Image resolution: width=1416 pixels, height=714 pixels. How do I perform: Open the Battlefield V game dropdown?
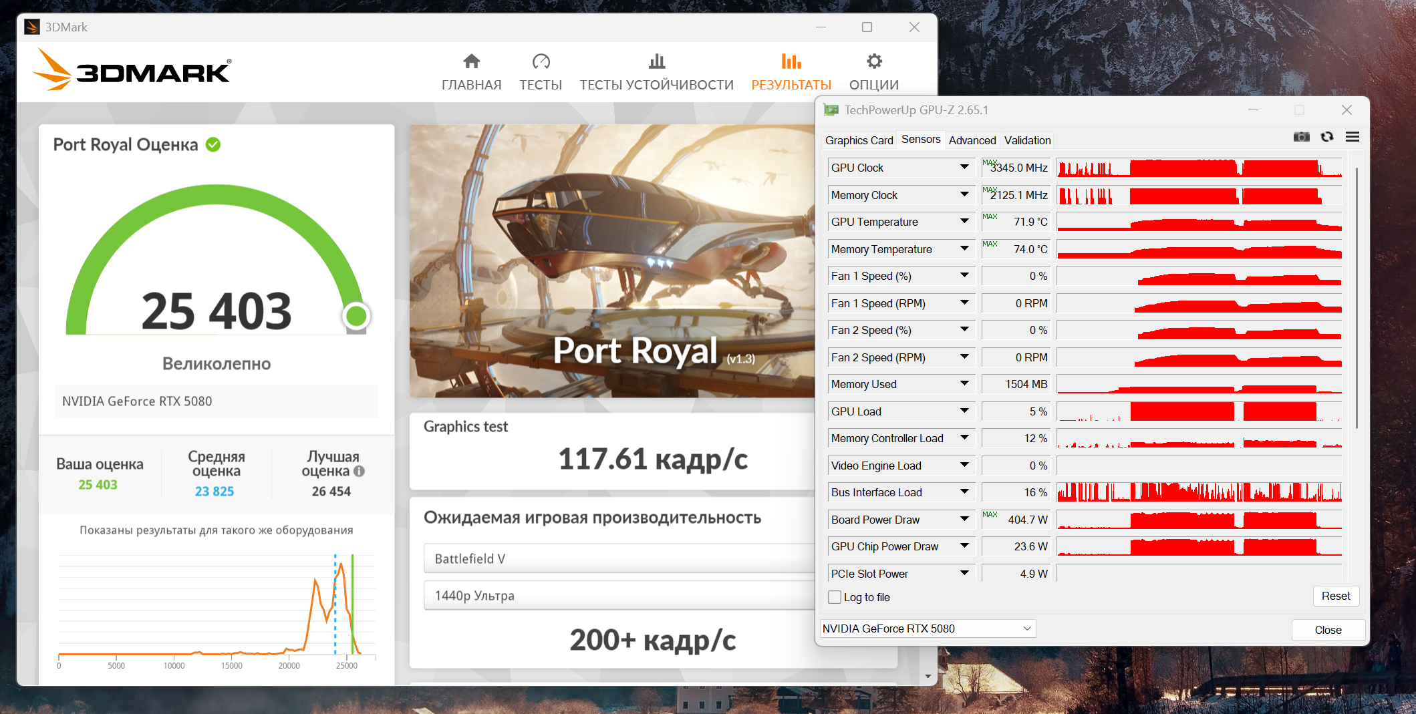619,558
